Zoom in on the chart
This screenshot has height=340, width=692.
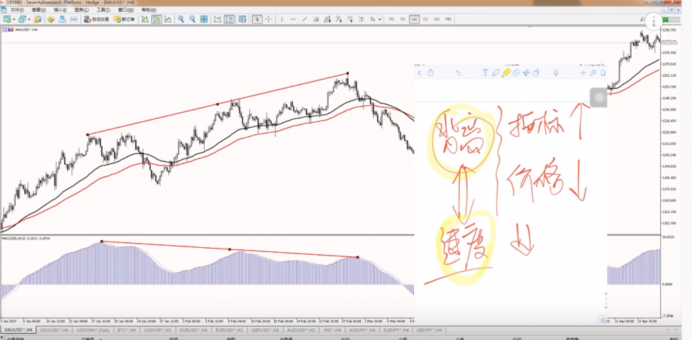tap(181, 19)
